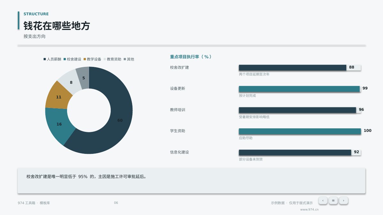Click the heading 重点项目执行率（%）

tap(191, 57)
